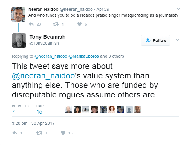The image size is (191, 145).
Task: Like Neeran Naidoo's tweet
Action: 80,24
